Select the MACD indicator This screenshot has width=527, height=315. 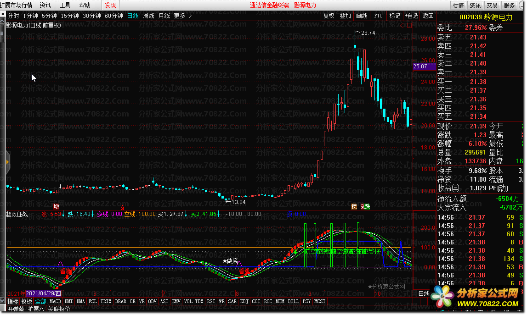point(55,301)
